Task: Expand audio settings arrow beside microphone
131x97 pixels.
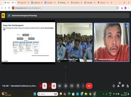Action: 41,86
